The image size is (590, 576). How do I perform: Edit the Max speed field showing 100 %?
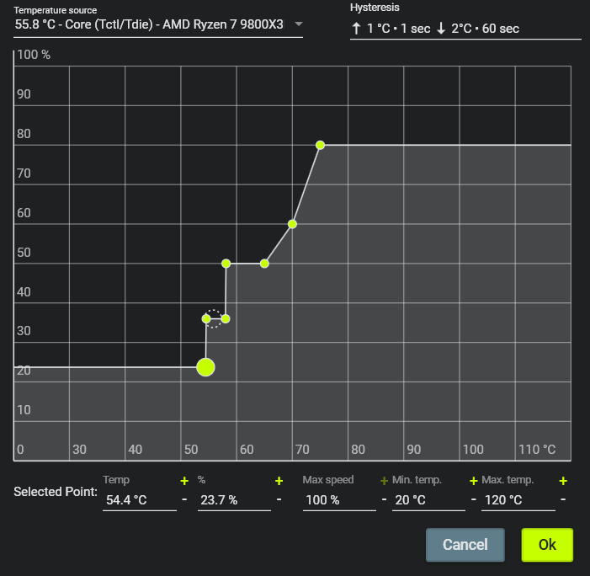point(339,500)
